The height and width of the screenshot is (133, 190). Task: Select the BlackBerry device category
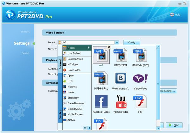[x=77, y=98]
